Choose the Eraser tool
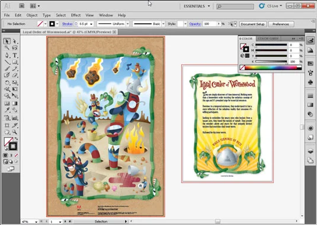317x225 pixels. pyautogui.click(x=15, y=75)
